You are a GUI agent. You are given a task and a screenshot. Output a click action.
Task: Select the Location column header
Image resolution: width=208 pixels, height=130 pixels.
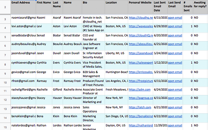click(116, 7)
